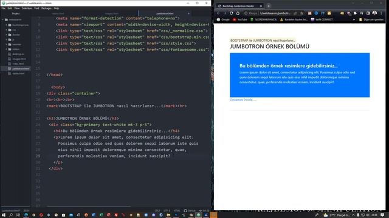Open Atom Find menu

point(36,8)
